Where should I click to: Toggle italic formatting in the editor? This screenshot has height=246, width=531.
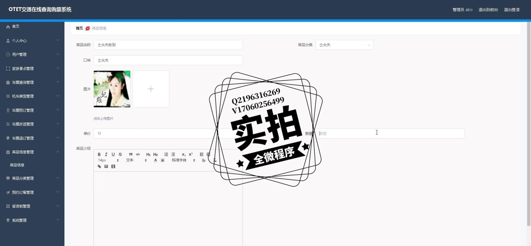coord(106,154)
